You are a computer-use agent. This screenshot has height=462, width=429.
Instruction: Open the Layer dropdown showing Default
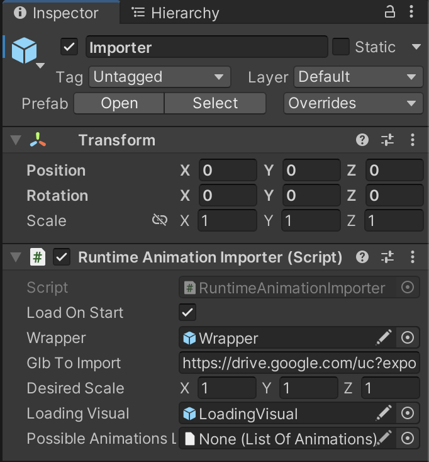click(358, 77)
